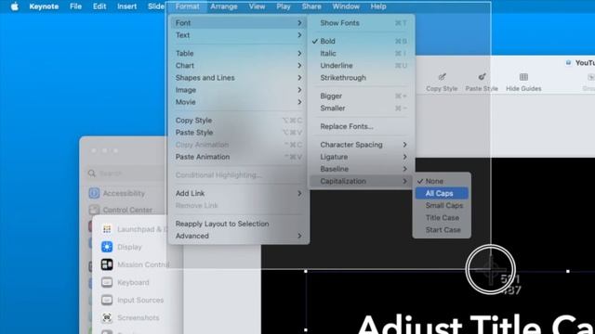Choose Paste Animation menu item
Viewport: 595px width, 334px height.
[x=239, y=157]
